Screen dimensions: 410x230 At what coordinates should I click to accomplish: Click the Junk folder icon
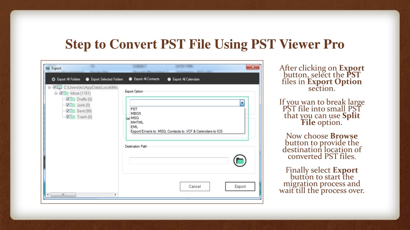[x=73, y=105]
